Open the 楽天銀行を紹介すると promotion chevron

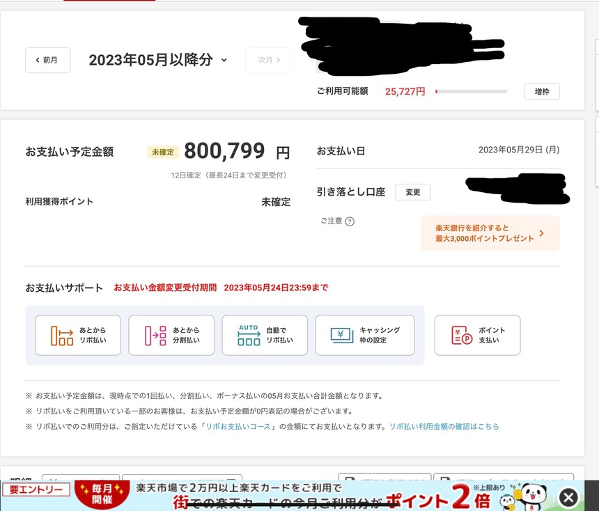click(x=541, y=233)
